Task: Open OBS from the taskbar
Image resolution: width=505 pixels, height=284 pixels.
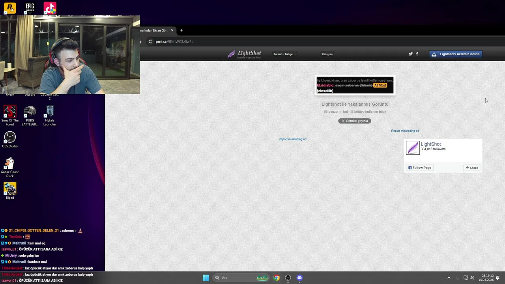Action: (x=288, y=278)
